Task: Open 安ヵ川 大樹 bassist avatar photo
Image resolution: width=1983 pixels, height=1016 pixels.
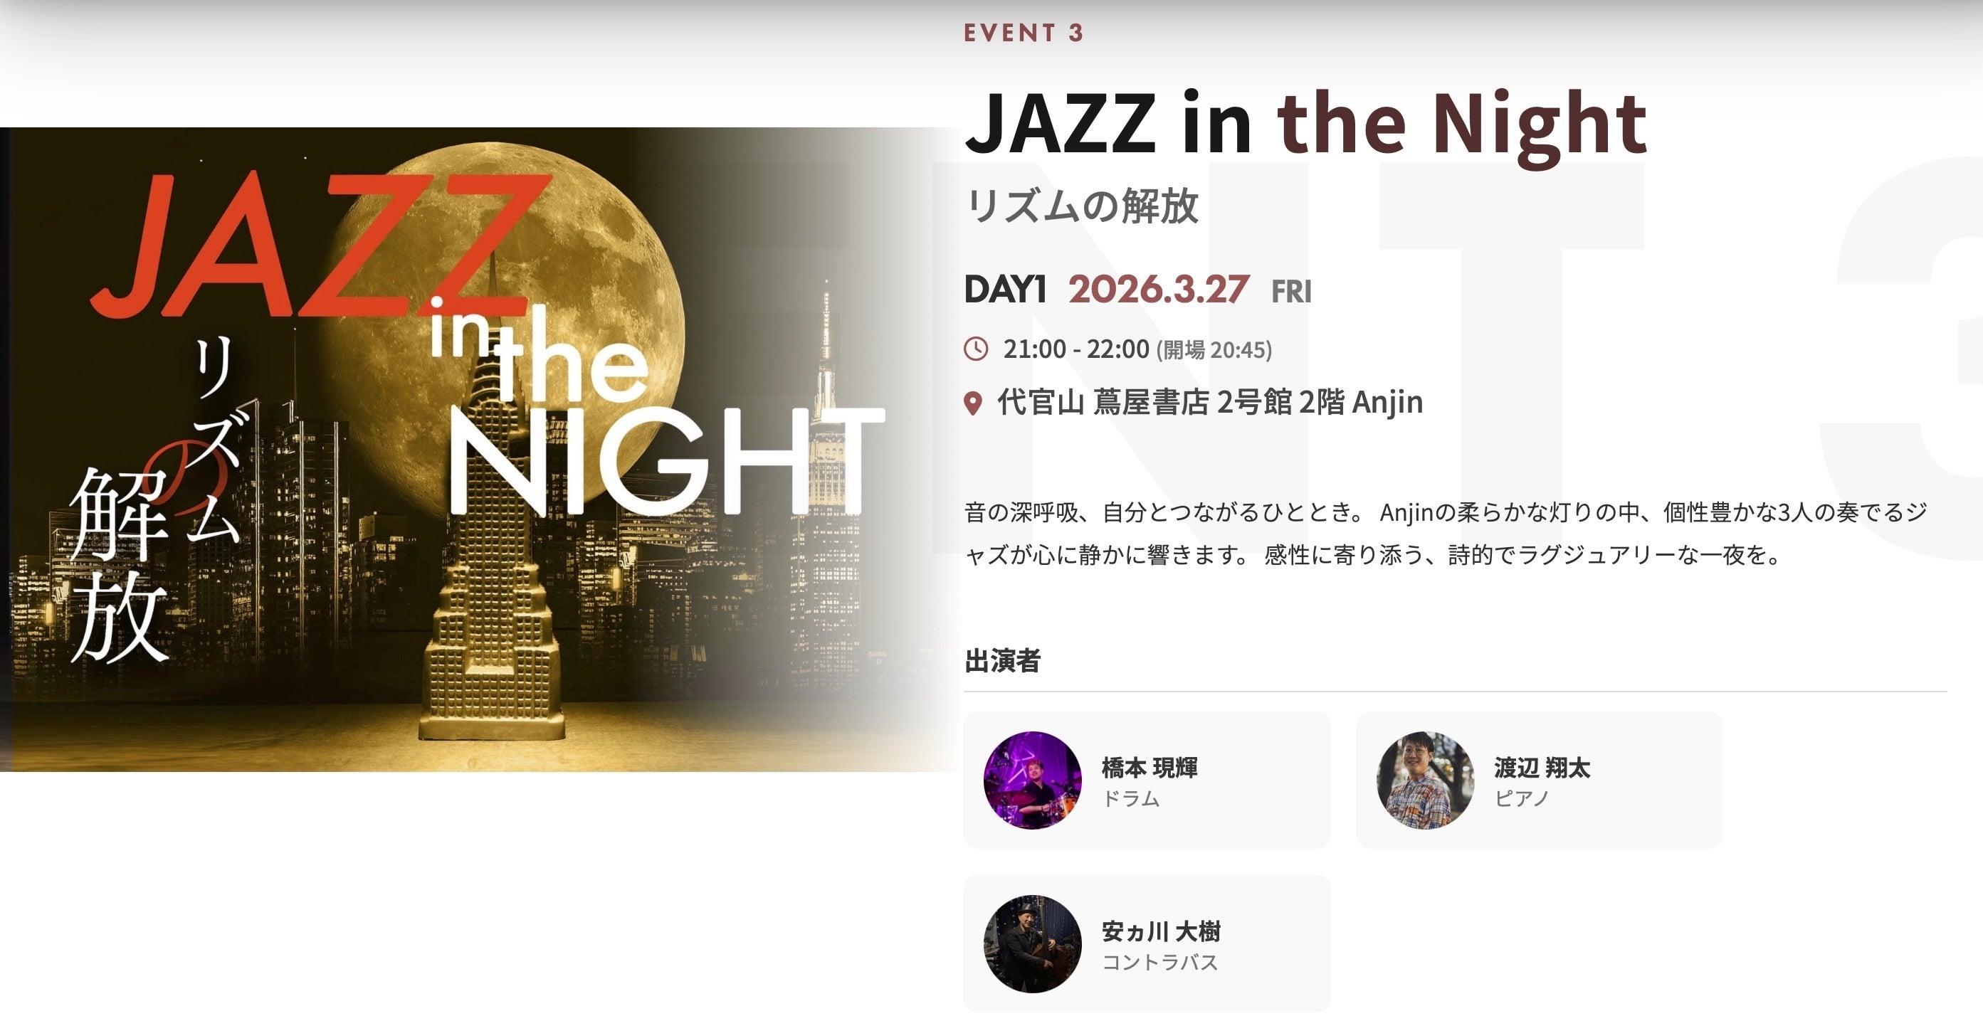Action: point(1032,943)
